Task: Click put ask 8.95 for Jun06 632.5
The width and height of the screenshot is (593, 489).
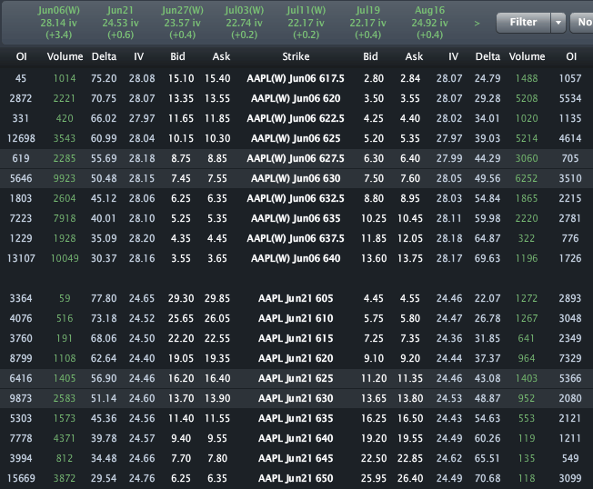Action: point(410,199)
